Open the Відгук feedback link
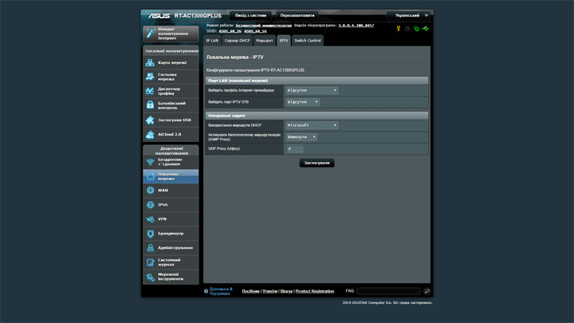Image resolution: width=574 pixels, height=323 pixels. (286, 291)
